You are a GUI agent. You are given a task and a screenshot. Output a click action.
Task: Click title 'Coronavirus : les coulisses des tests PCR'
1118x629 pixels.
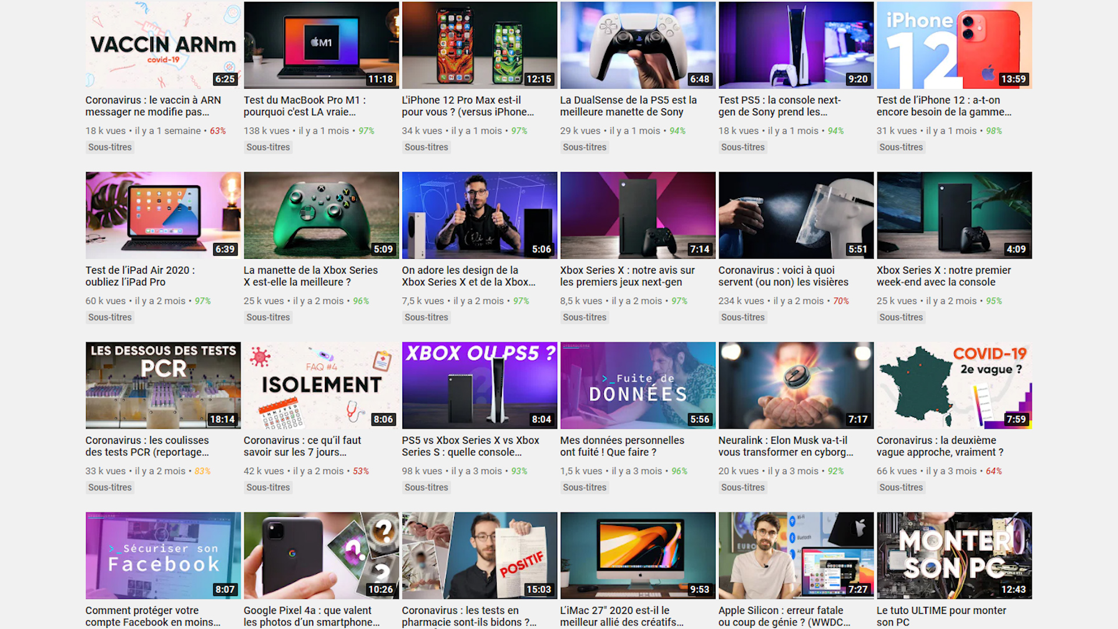point(147,446)
